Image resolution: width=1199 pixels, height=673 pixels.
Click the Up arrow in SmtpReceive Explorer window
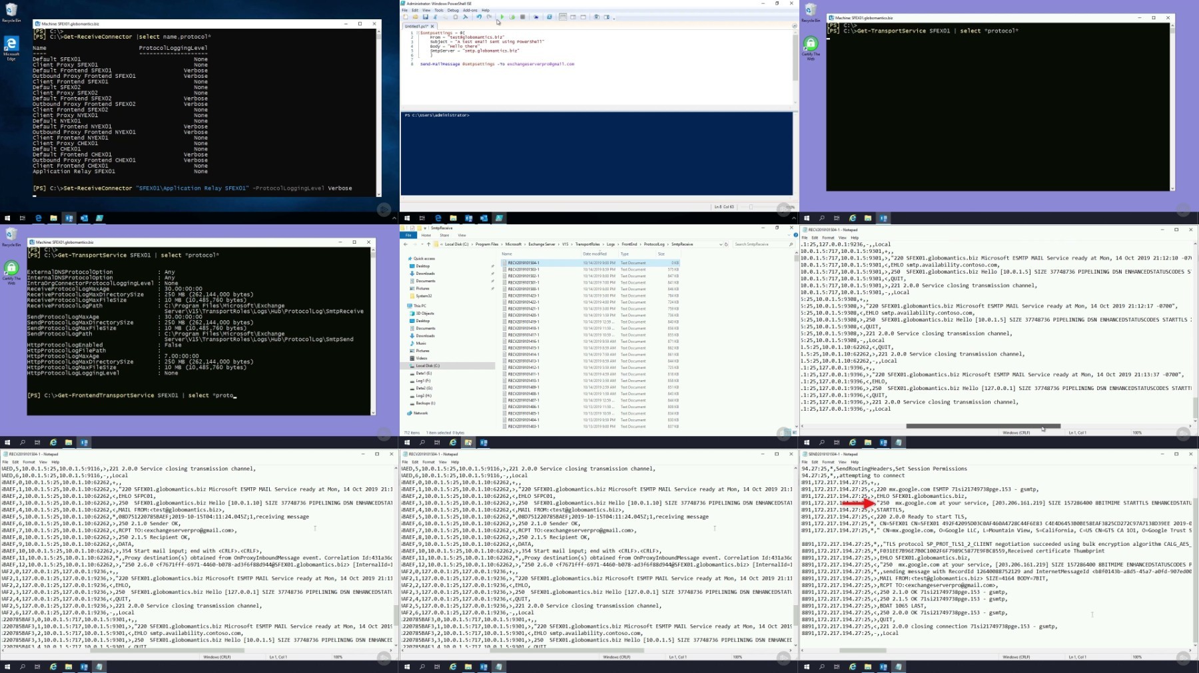pyautogui.click(x=428, y=244)
